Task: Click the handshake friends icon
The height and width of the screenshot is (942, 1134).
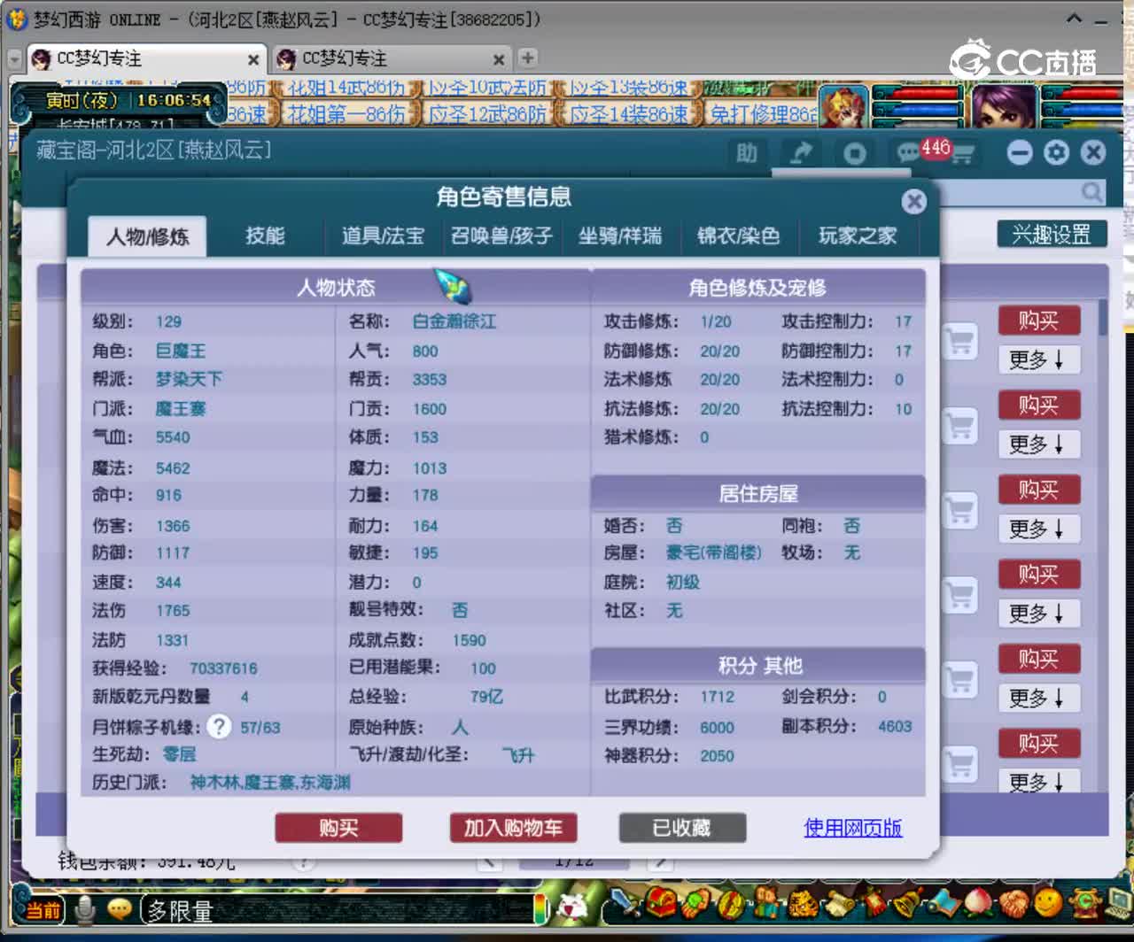Action: [x=1014, y=903]
